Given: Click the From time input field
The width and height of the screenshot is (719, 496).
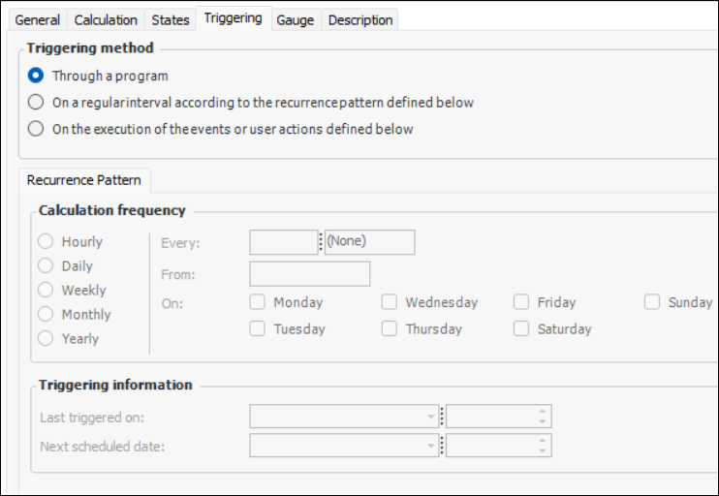Looking at the screenshot, I should (309, 274).
